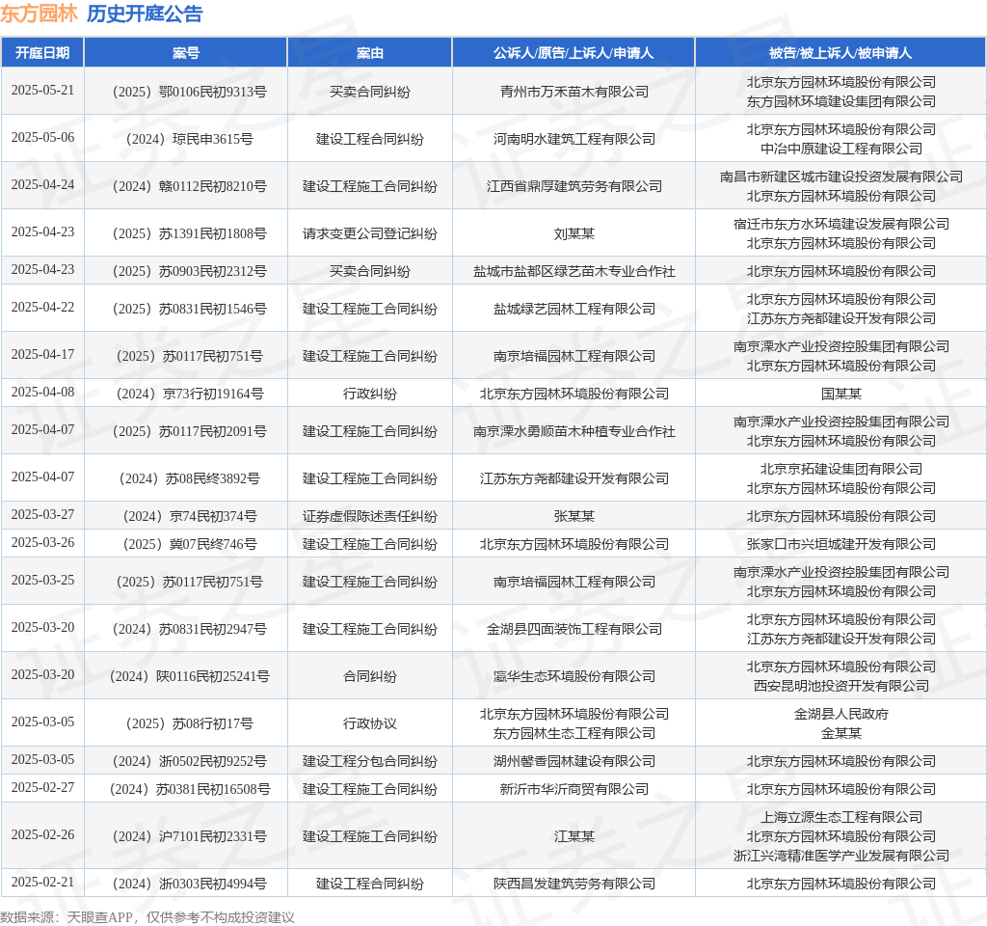Screen dimensions: 987x926
Task: Click the date 2025-03-27
Action: [x=42, y=515]
